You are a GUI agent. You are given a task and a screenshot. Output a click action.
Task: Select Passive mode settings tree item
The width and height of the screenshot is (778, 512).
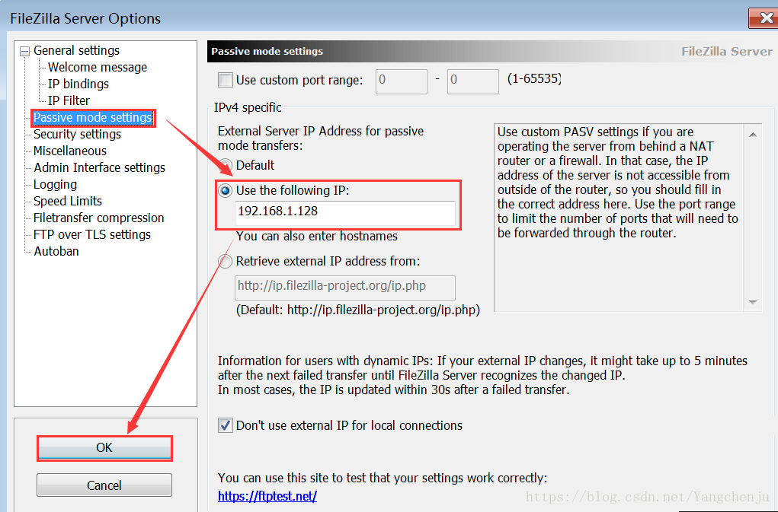pyautogui.click(x=93, y=118)
